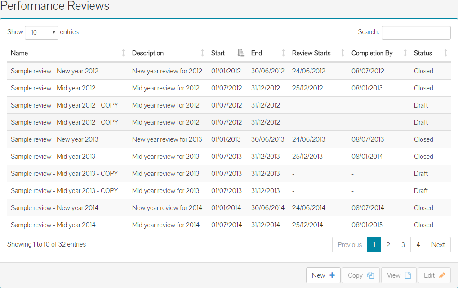Click description Mid year review for 2014

[x=165, y=225]
